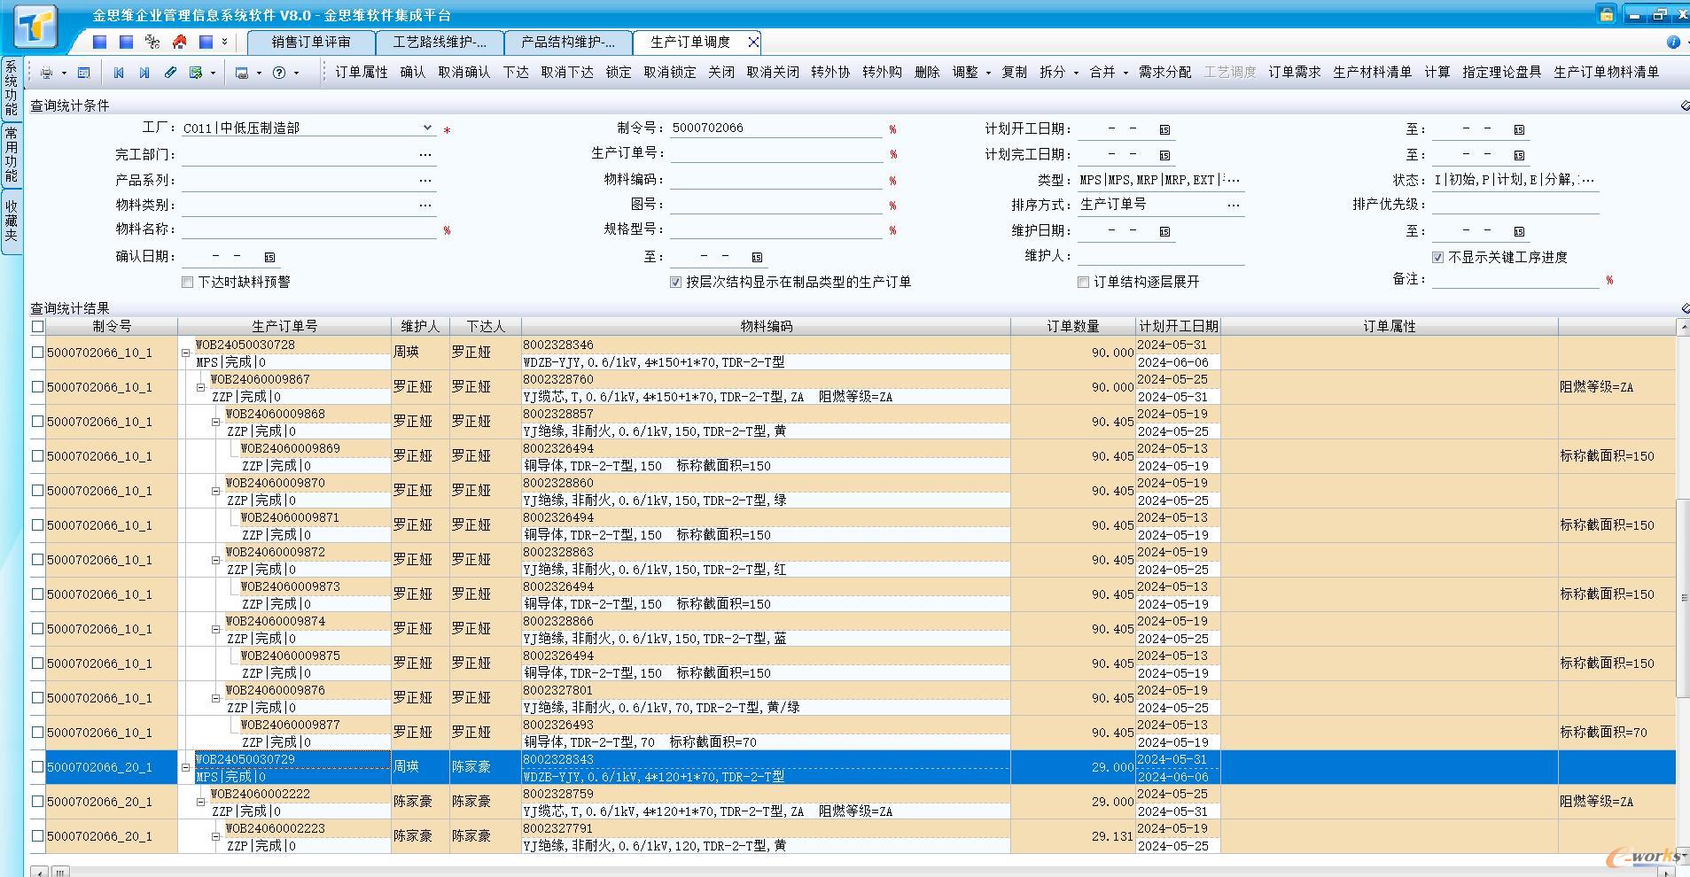Open the 状态 selection ellipsis button

click(1587, 180)
